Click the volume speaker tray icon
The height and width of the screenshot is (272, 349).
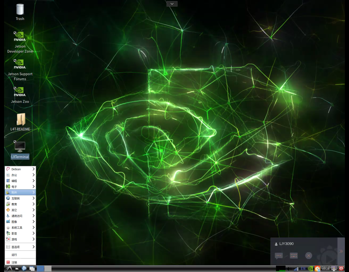coord(289,269)
